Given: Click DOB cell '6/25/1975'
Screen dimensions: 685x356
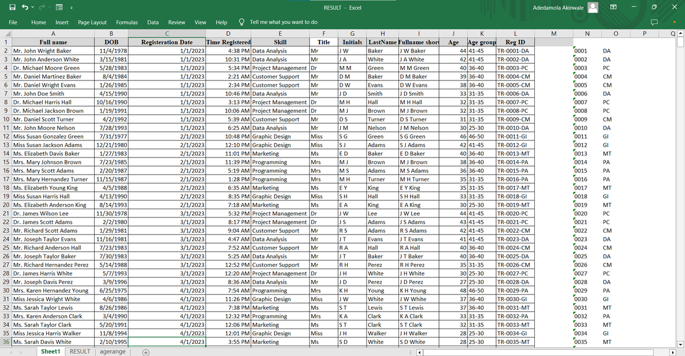Looking at the screenshot, I should (x=112, y=290).
